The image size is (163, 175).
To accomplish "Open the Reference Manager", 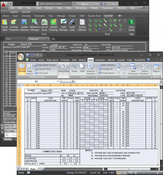I will [35, 25].
